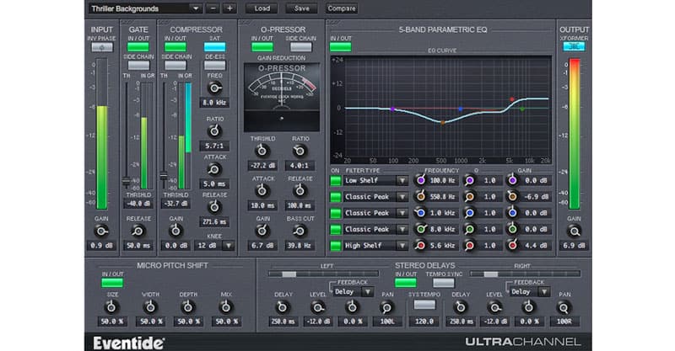Click the minus preset button
The image size is (675, 351).
point(213,8)
